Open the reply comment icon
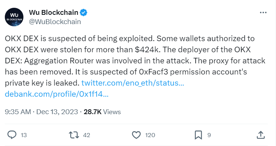 click(x=12, y=135)
